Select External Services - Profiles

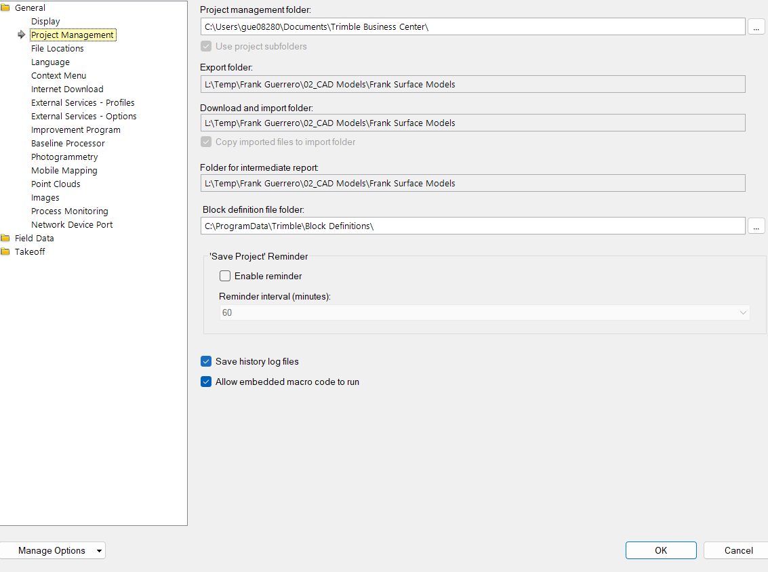coord(83,103)
